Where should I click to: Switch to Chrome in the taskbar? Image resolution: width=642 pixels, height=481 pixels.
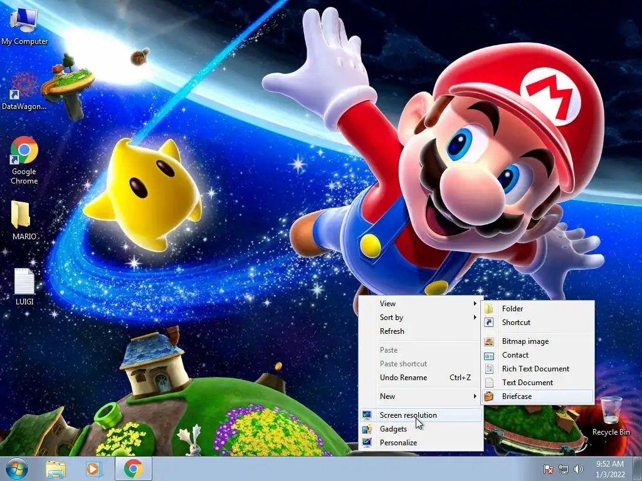133,468
